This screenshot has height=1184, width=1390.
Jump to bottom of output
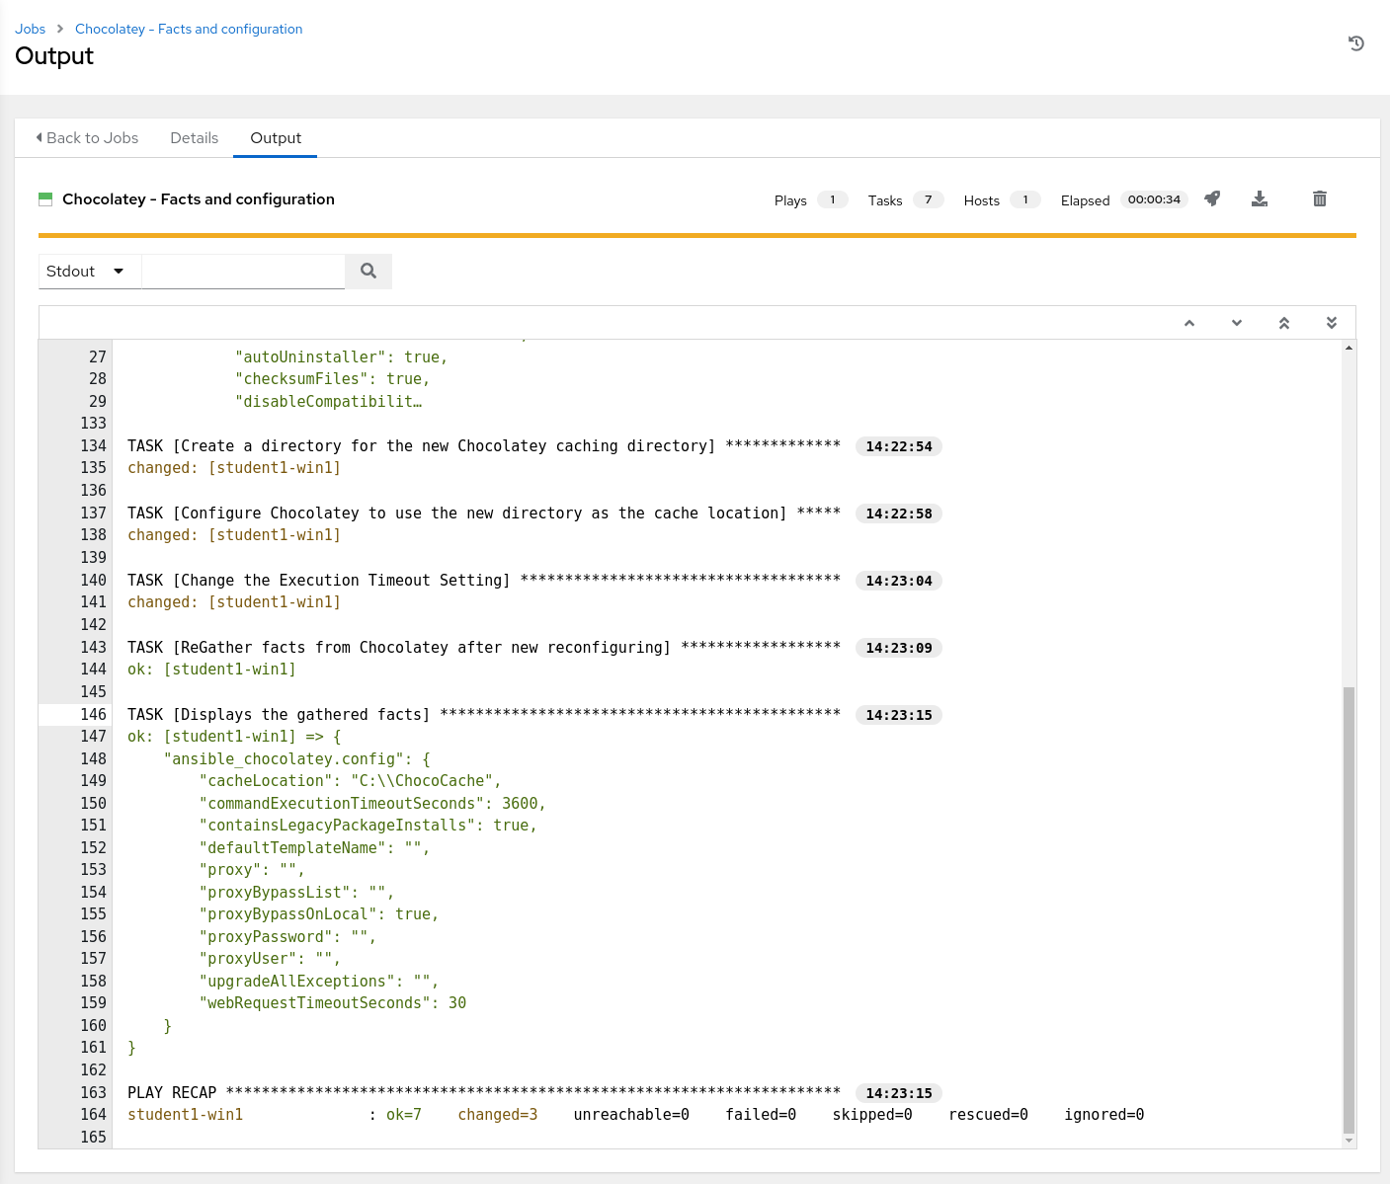coord(1332,323)
